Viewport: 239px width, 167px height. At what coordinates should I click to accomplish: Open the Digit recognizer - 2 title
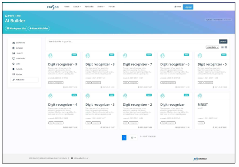point(137,105)
